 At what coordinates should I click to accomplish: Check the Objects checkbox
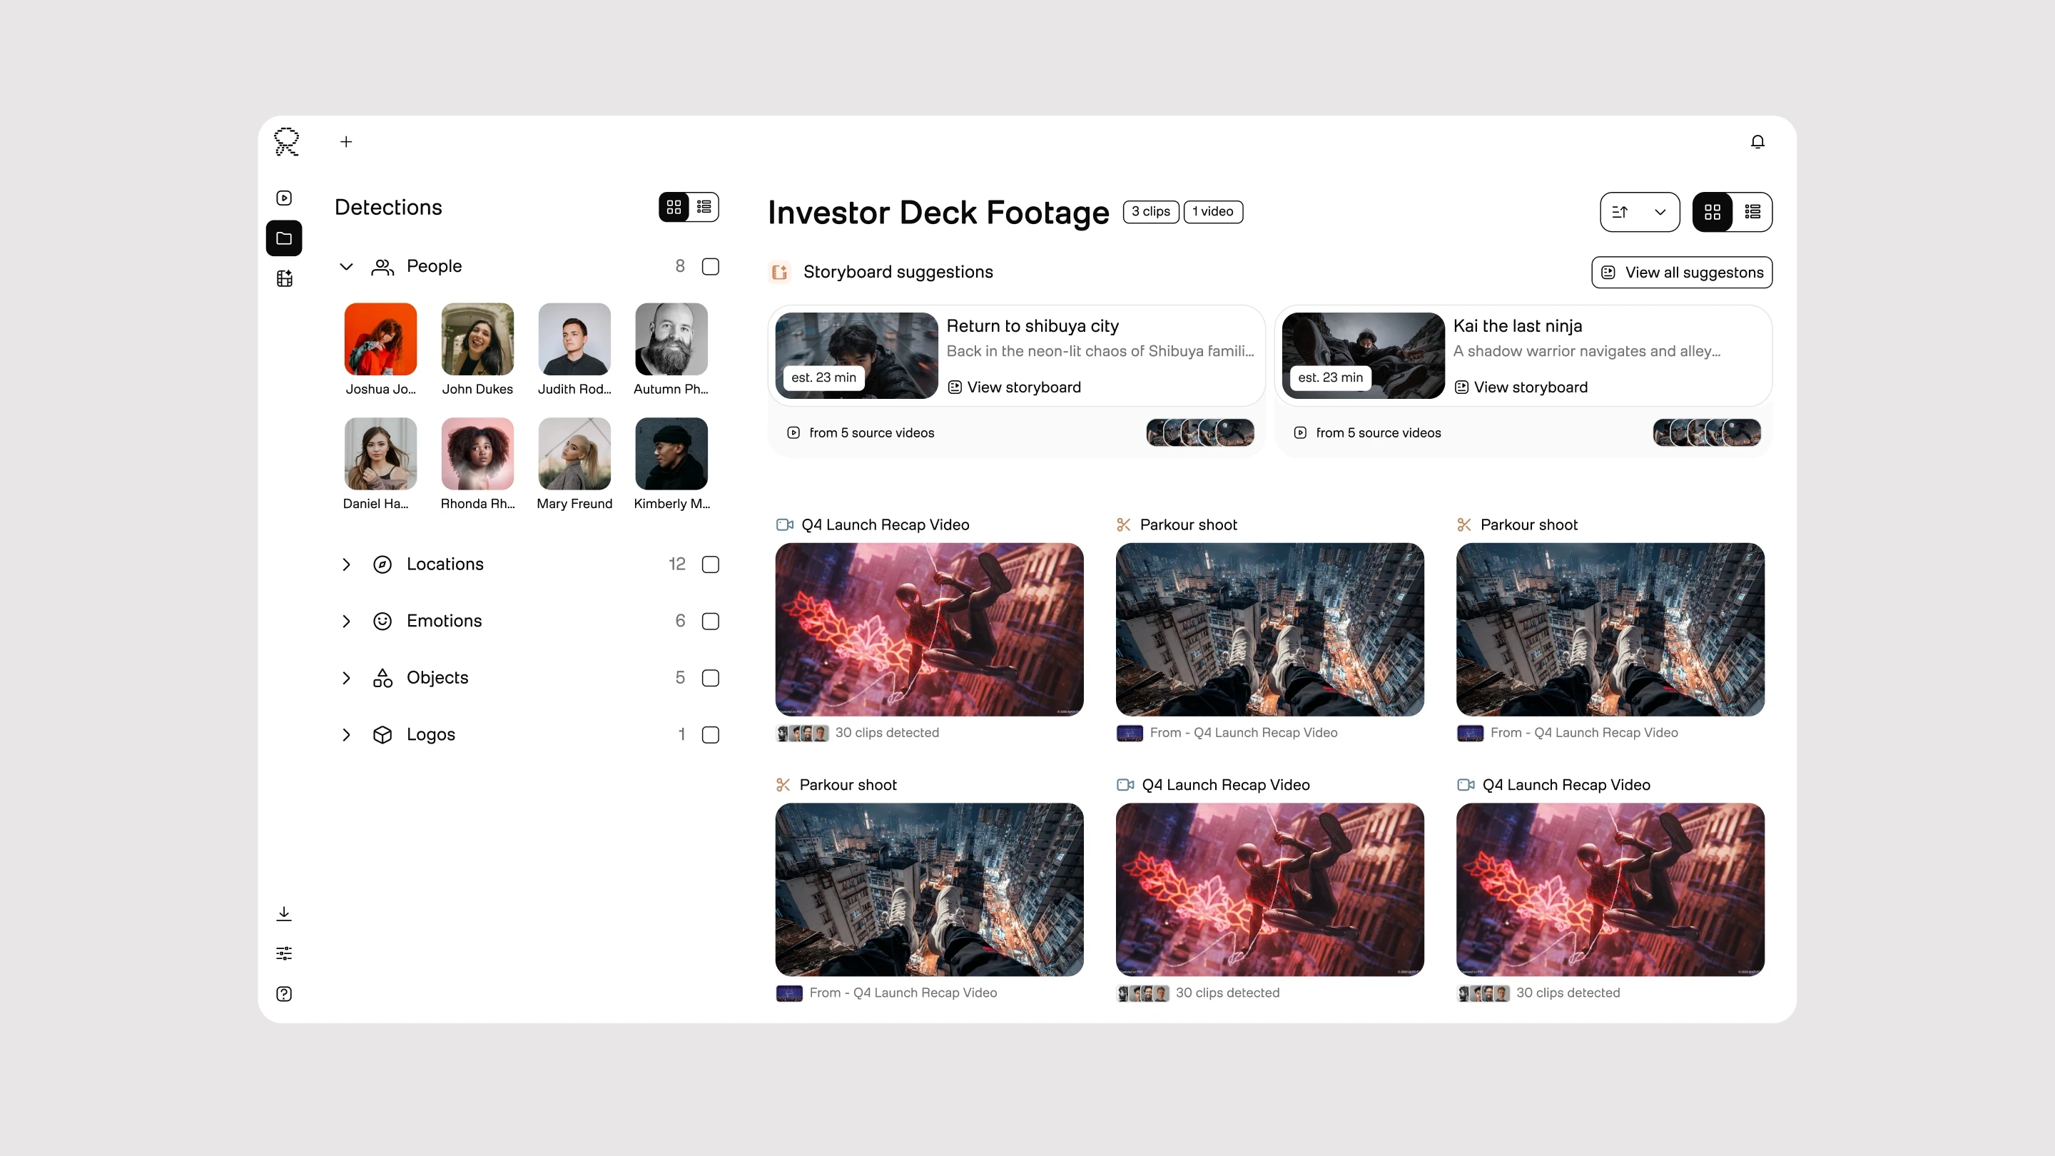tap(711, 678)
